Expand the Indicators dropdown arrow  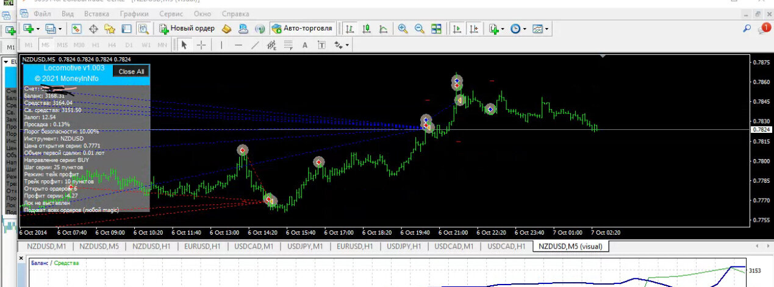[x=503, y=29]
